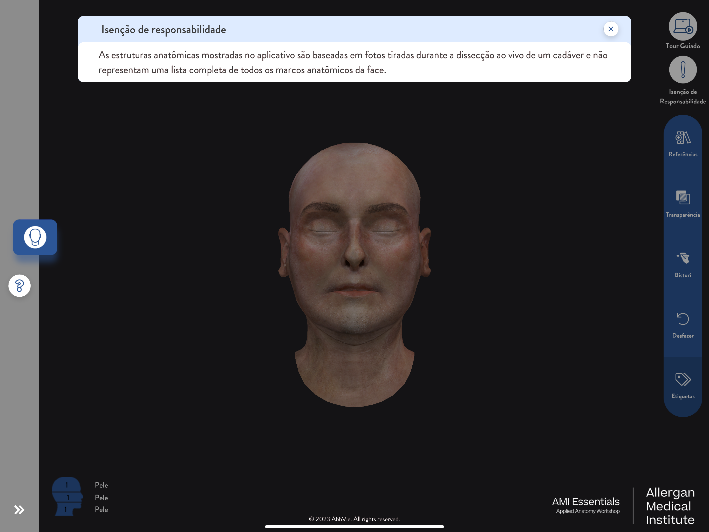Toggle Etiquetas labels on the model
This screenshot has width=709, height=532.
(683, 386)
